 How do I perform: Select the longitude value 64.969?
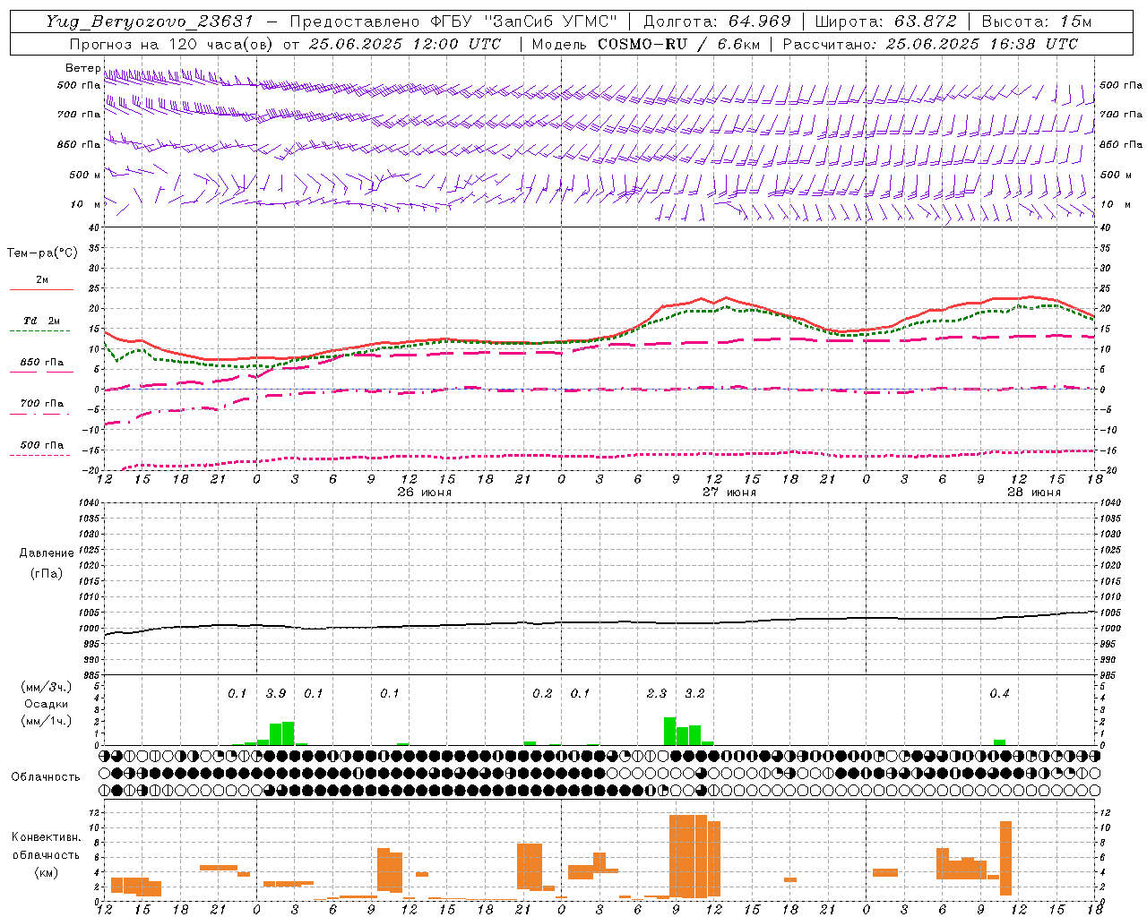pos(759,21)
